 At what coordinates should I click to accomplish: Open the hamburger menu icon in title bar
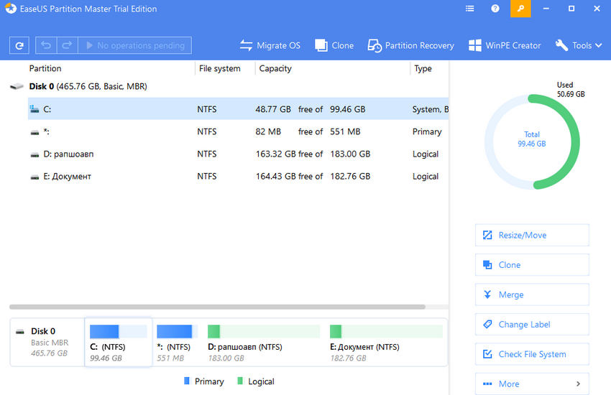[470, 9]
